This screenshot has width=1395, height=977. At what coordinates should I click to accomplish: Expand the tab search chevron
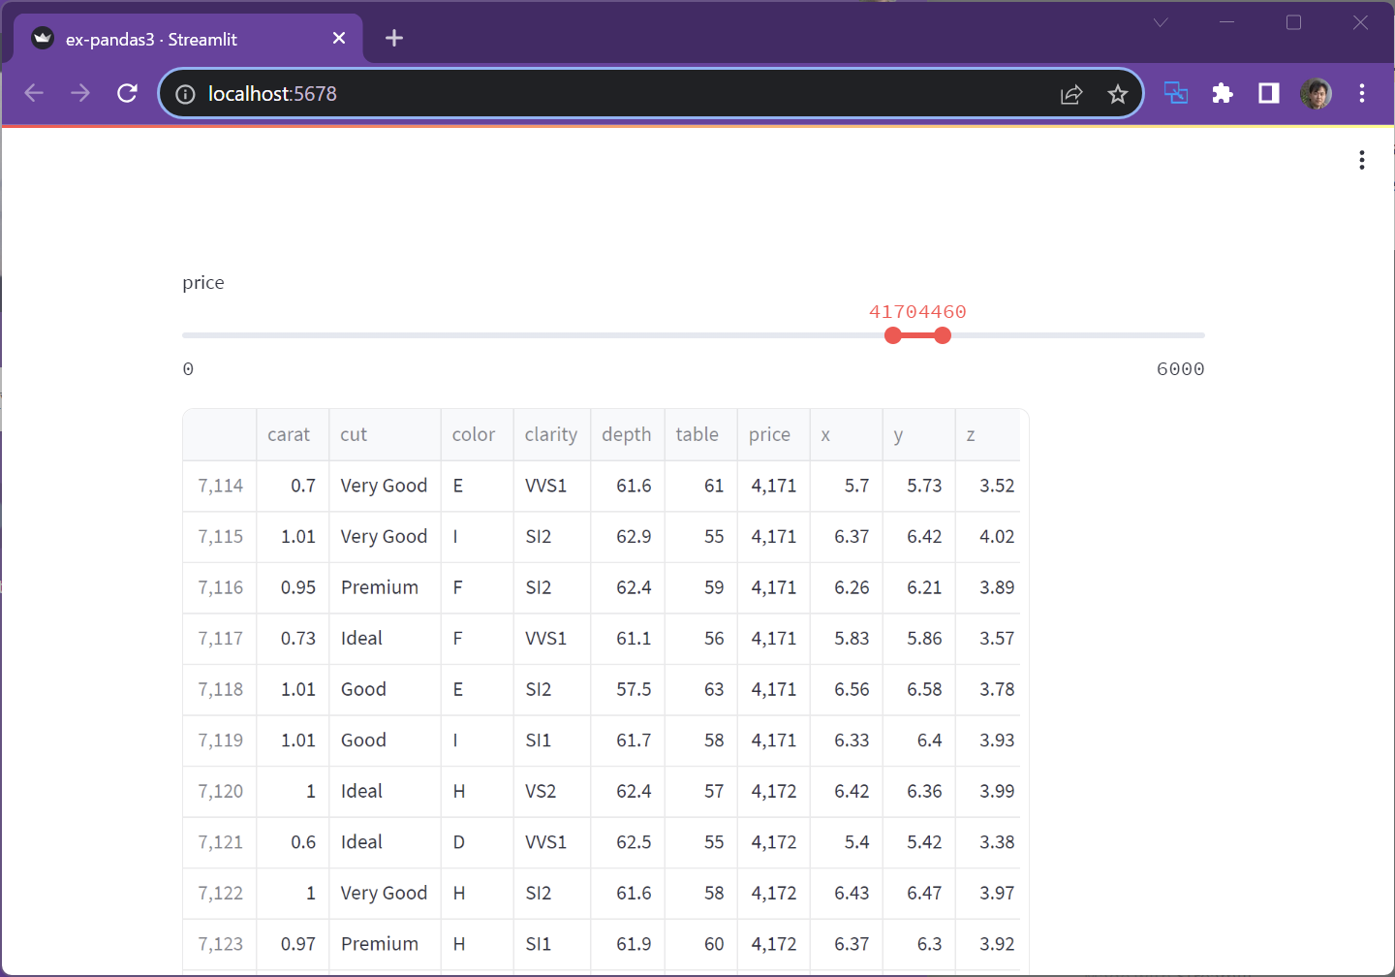click(1160, 22)
